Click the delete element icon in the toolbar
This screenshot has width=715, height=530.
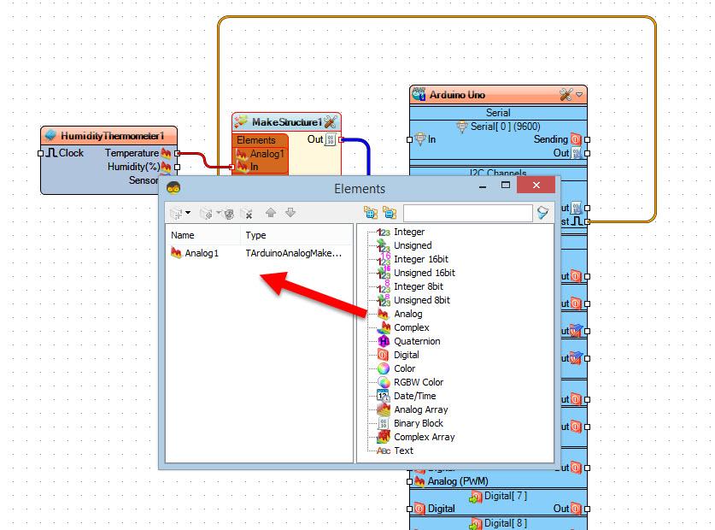tap(246, 213)
